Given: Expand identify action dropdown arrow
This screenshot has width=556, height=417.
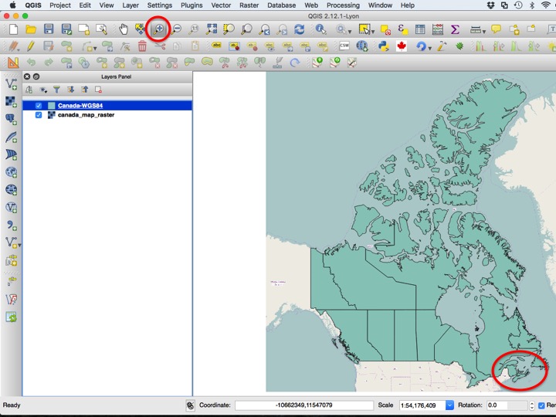Looking at the screenshot, I should 350,32.
